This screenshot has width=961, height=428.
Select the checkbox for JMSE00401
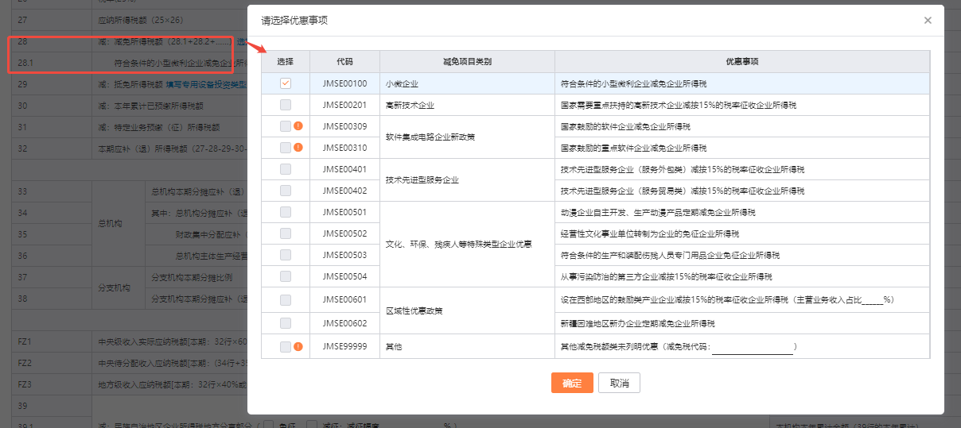[286, 169]
